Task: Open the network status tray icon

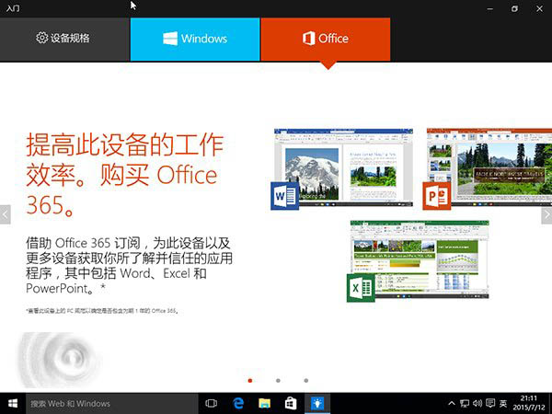Action: coord(465,404)
